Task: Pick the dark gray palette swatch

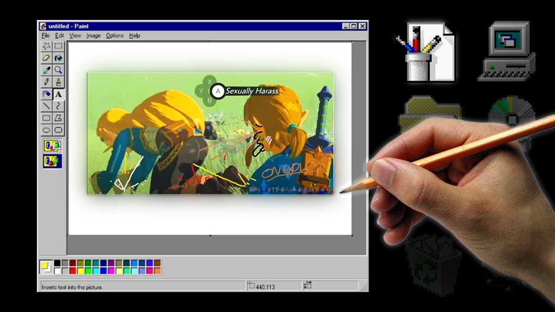Action: (x=65, y=263)
